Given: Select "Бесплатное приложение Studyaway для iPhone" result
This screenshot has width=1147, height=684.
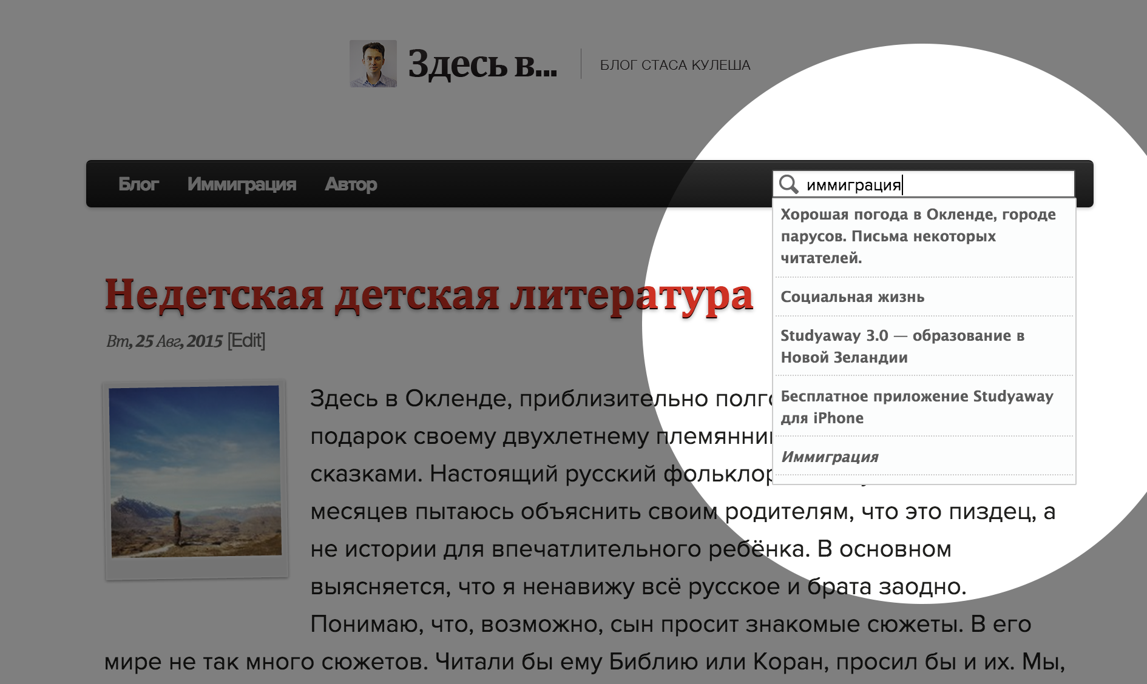Looking at the screenshot, I should click(x=916, y=407).
